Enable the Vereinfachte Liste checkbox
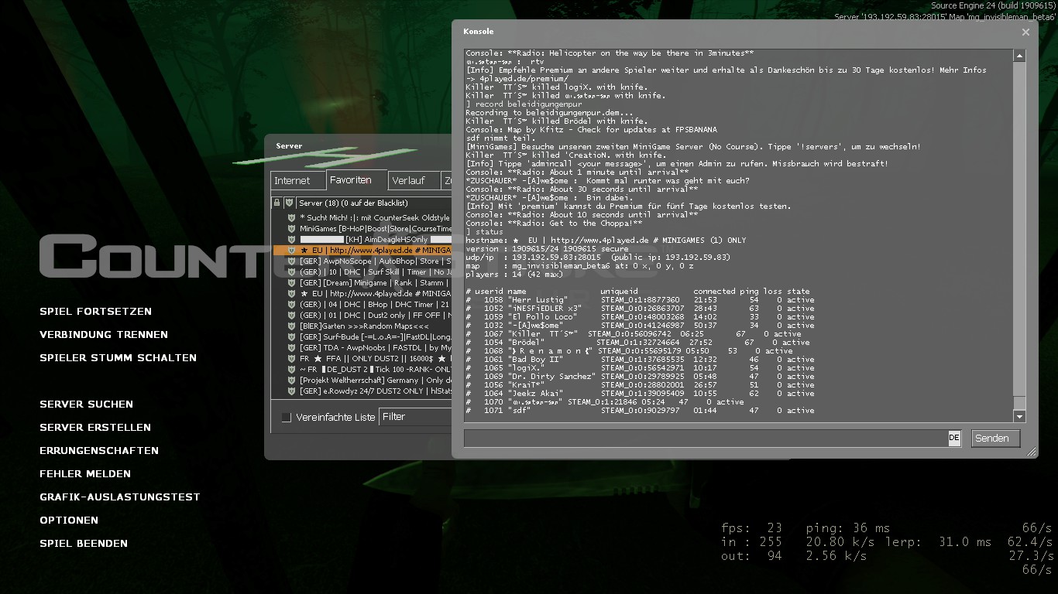 287,417
